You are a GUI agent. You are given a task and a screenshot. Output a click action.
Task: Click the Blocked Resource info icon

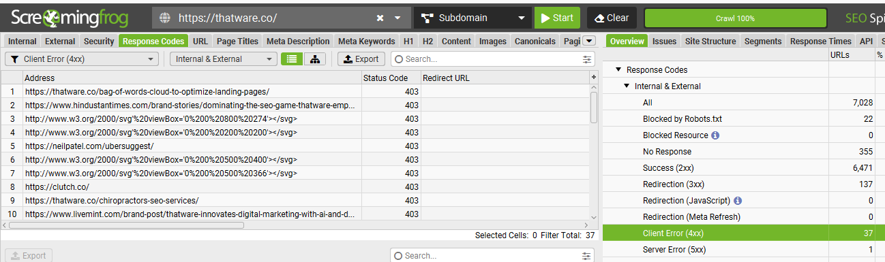click(715, 135)
